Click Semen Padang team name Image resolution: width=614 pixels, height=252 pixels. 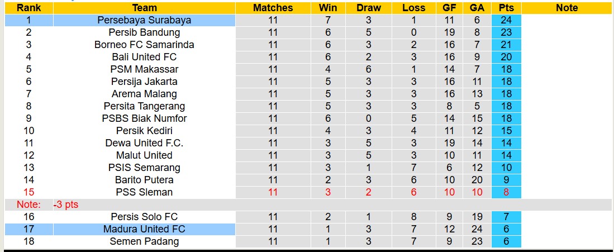point(144,241)
